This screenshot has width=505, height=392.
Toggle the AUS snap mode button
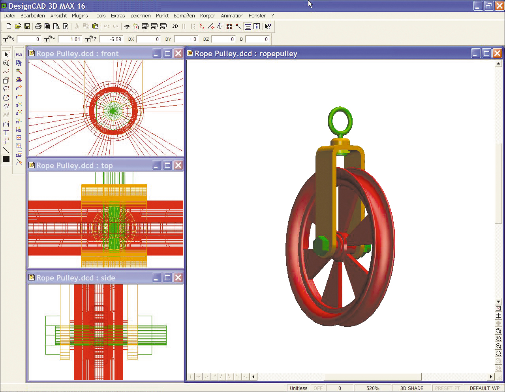(x=19, y=54)
